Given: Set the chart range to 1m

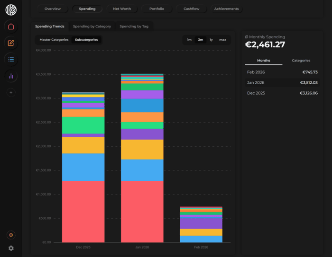Looking at the screenshot, I should [189, 40].
